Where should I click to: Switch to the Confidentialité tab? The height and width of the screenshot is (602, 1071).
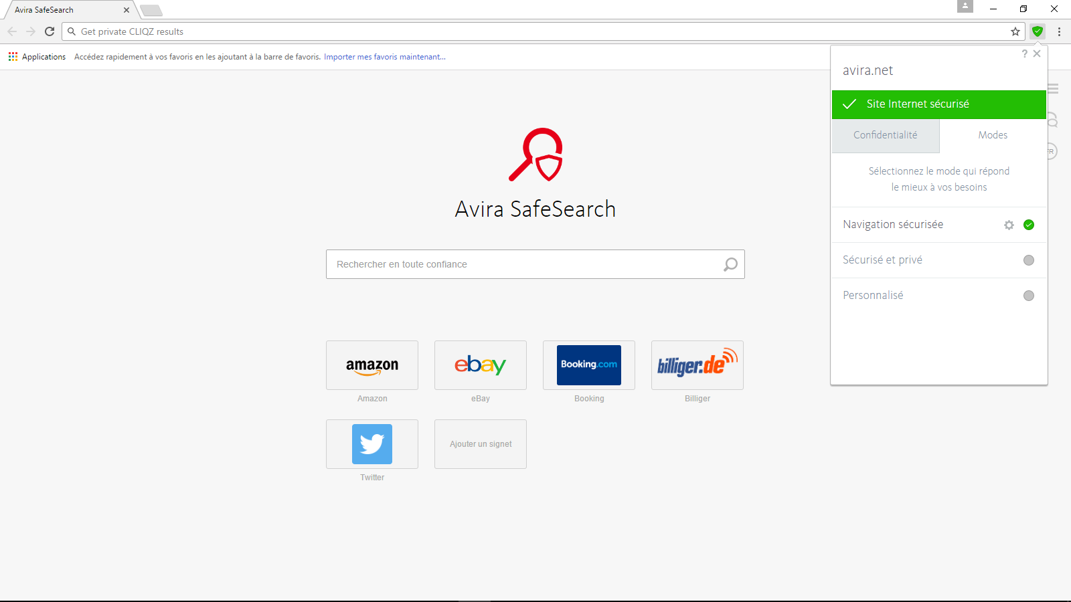886,136
